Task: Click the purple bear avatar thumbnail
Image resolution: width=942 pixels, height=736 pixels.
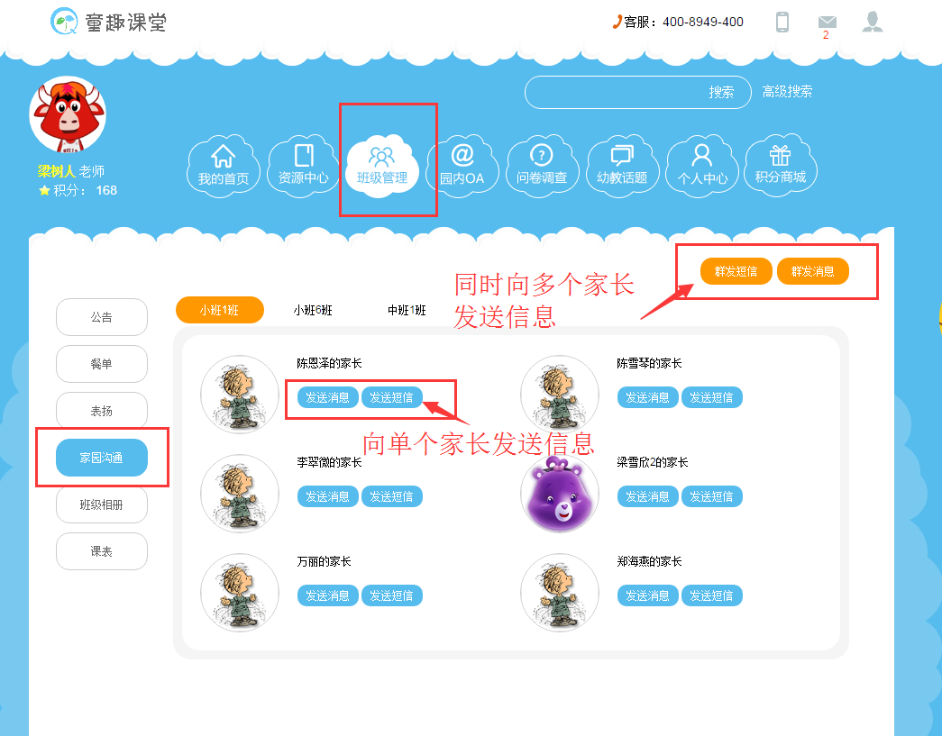Action: pos(561,494)
